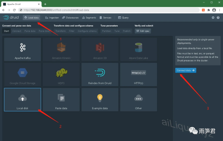
Task: Select the HTTP(s) source tile
Action: click(138, 74)
